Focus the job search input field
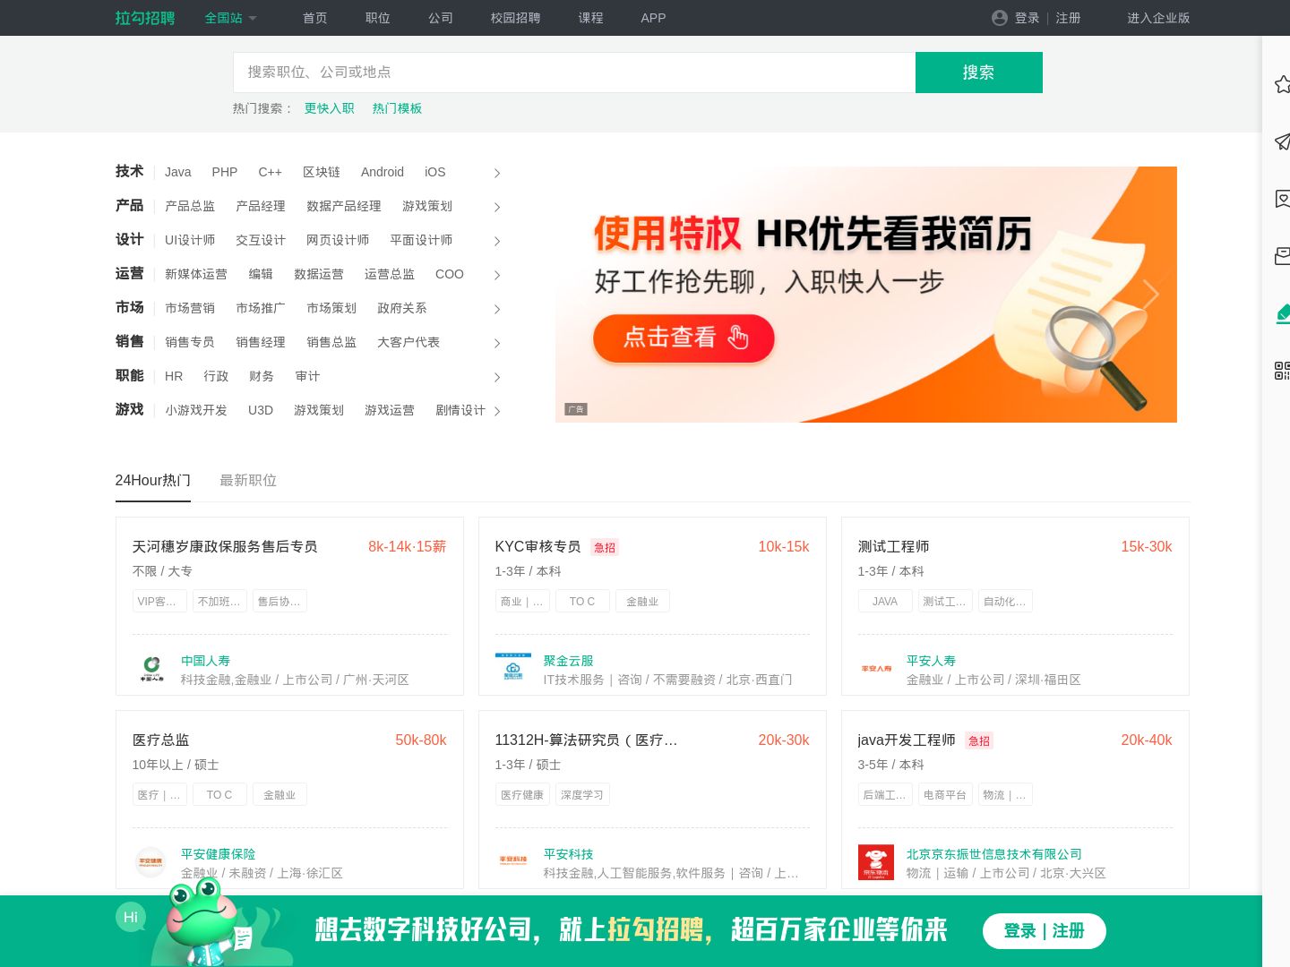This screenshot has width=1290, height=967. coord(574,73)
